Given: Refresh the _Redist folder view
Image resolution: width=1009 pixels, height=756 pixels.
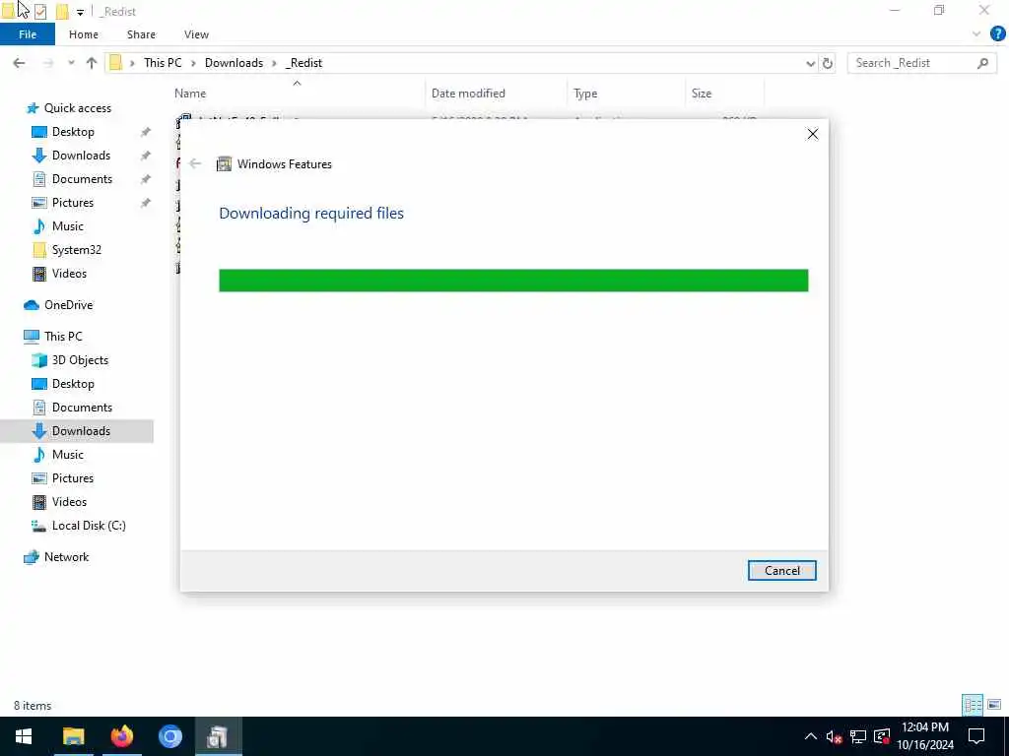Looking at the screenshot, I should coord(828,63).
